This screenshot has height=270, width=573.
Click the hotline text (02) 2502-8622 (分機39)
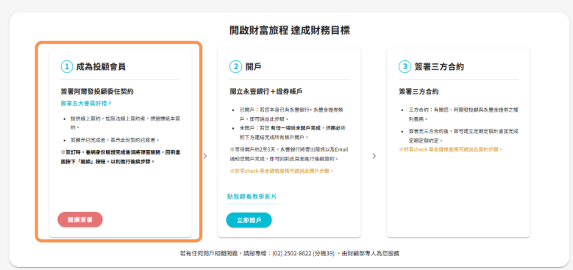coord(303,253)
